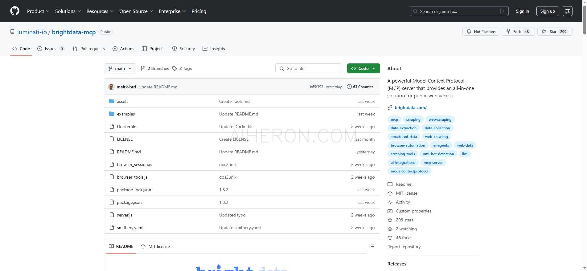Click the web-scraping topic tag
587x271 pixels.
pyautogui.click(x=440, y=119)
